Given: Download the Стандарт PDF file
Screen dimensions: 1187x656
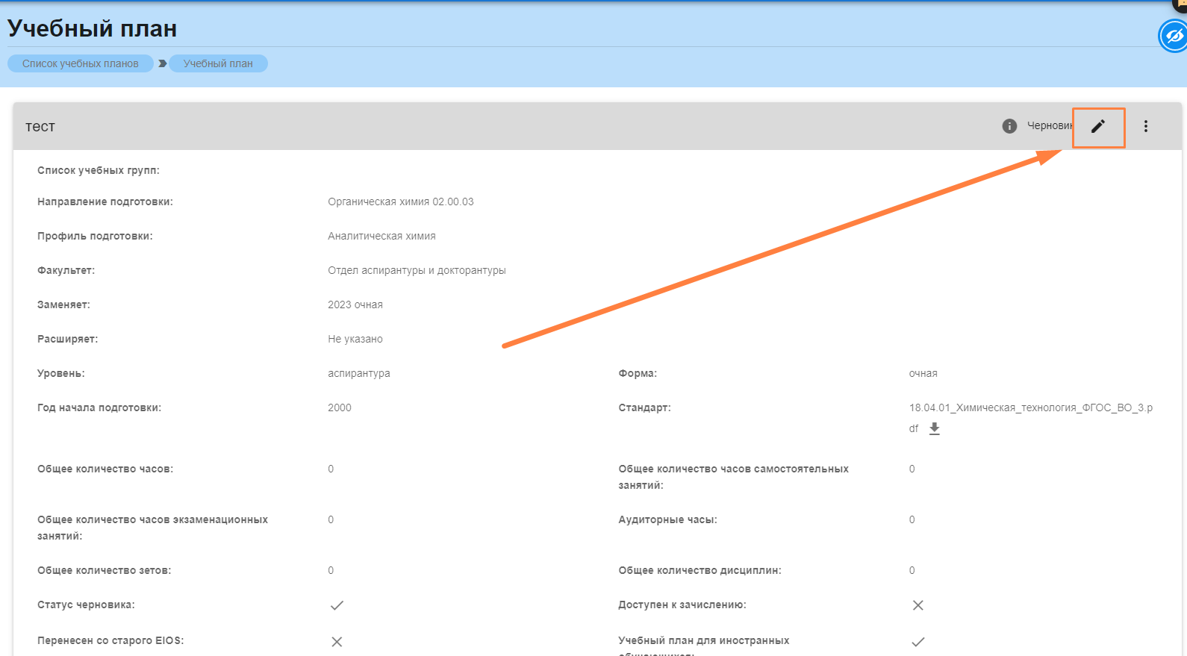Looking at the screenshot, I should [934, 428].
